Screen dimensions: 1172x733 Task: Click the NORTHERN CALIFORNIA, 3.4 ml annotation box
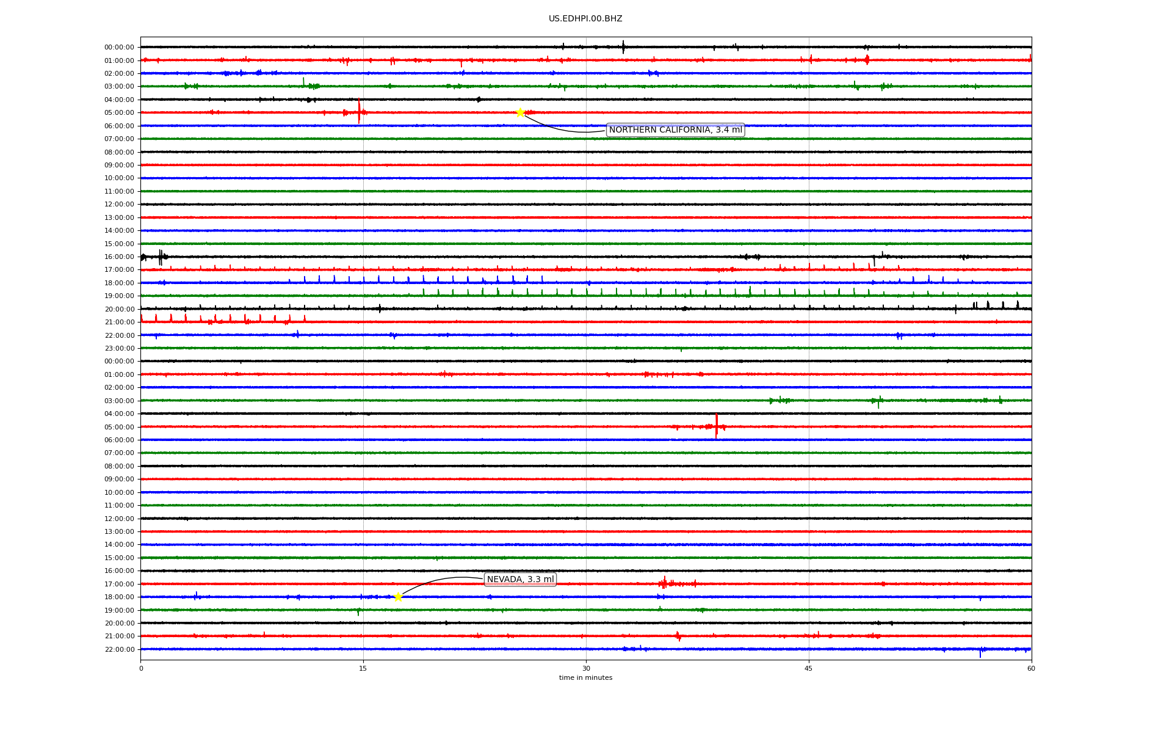(675, 130)
